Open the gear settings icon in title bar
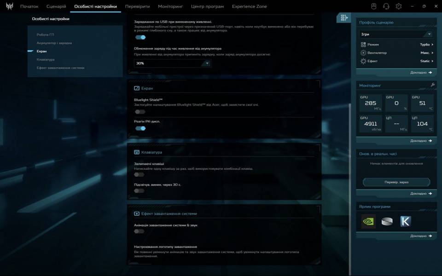The height and width of the screenshot is (276, 442). click(399, 6)
